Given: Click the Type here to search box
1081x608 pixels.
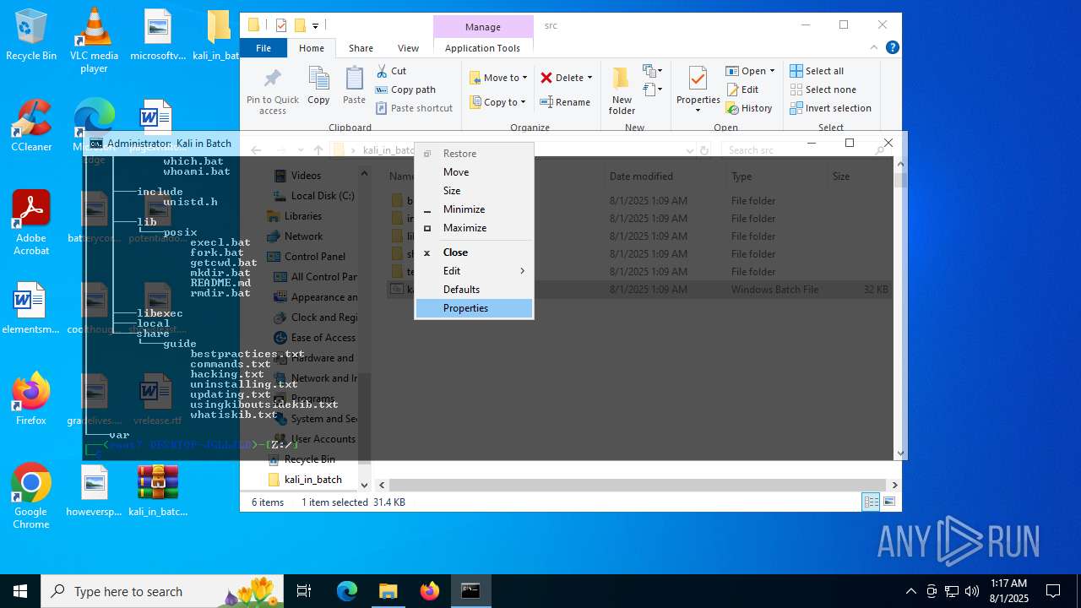Looking at the screenshot, I should pos(162,591).
